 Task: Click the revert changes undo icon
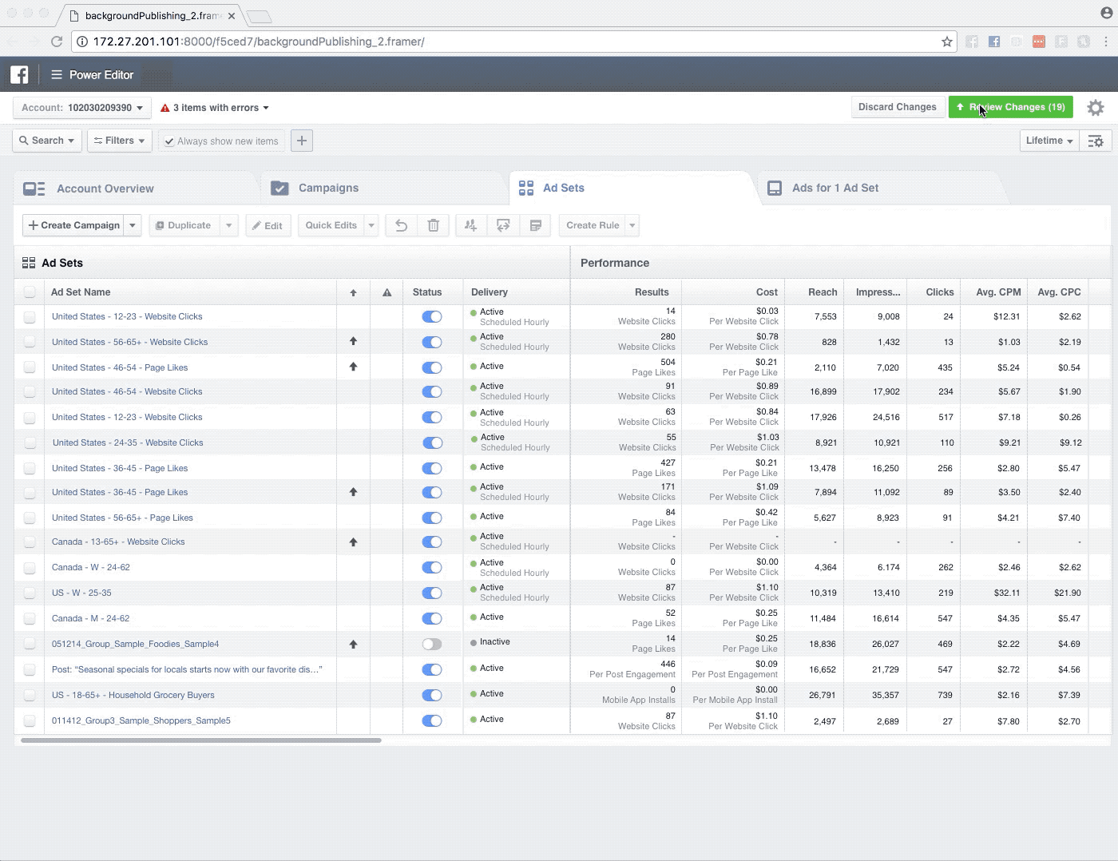coord(402,225)
